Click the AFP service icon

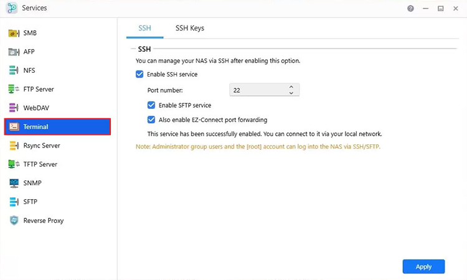tap(14, 52)
